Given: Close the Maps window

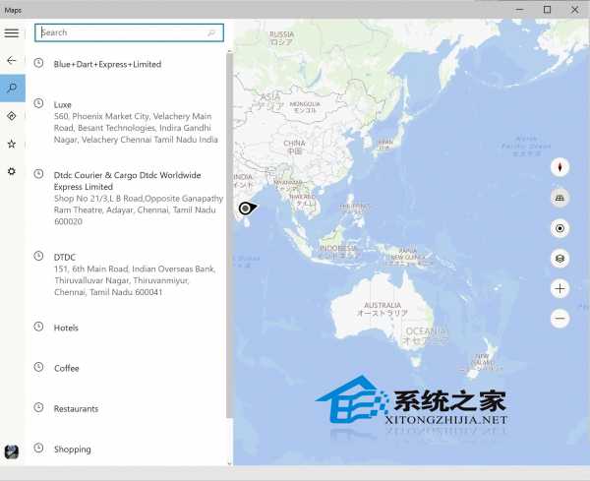Looking at the screenshot, I should [x=575, y=10].
